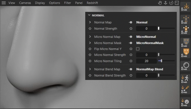Click the smiley face import C4D icon
191x109 pixels.
[x=185, y=102]
